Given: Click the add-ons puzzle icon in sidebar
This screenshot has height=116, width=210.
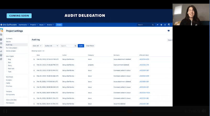Looking at the screenshot, I should coord(1,59).
